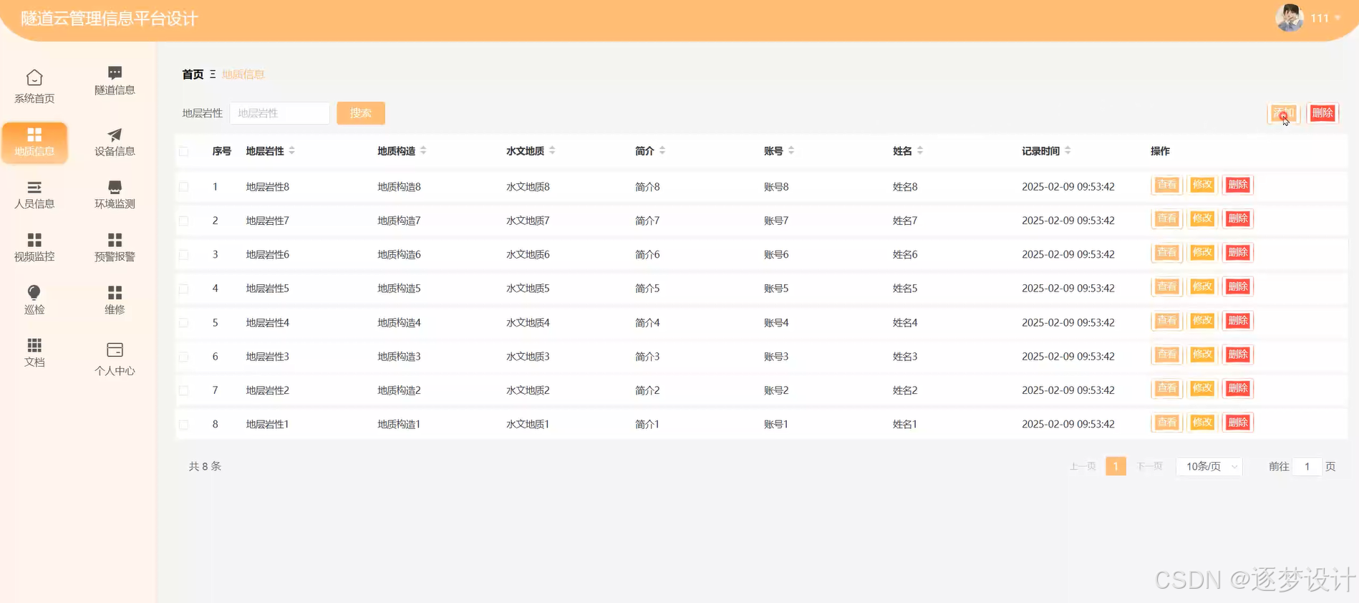Screen dimensions: 1359x603
Task: Focus the 前往 page number input
Action: coord(1307,466)
